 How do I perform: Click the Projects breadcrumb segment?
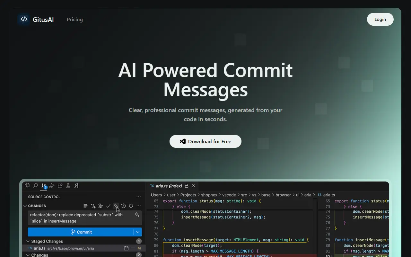(x=188, y=195)
